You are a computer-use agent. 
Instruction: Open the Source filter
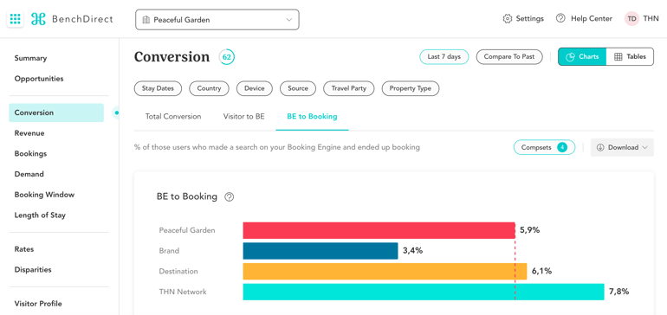pyautogui.click(x=298, y=88)
